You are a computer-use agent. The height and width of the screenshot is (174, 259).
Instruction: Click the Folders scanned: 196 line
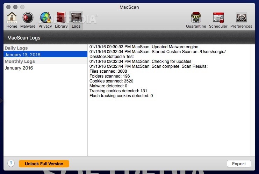coord(109,76)
